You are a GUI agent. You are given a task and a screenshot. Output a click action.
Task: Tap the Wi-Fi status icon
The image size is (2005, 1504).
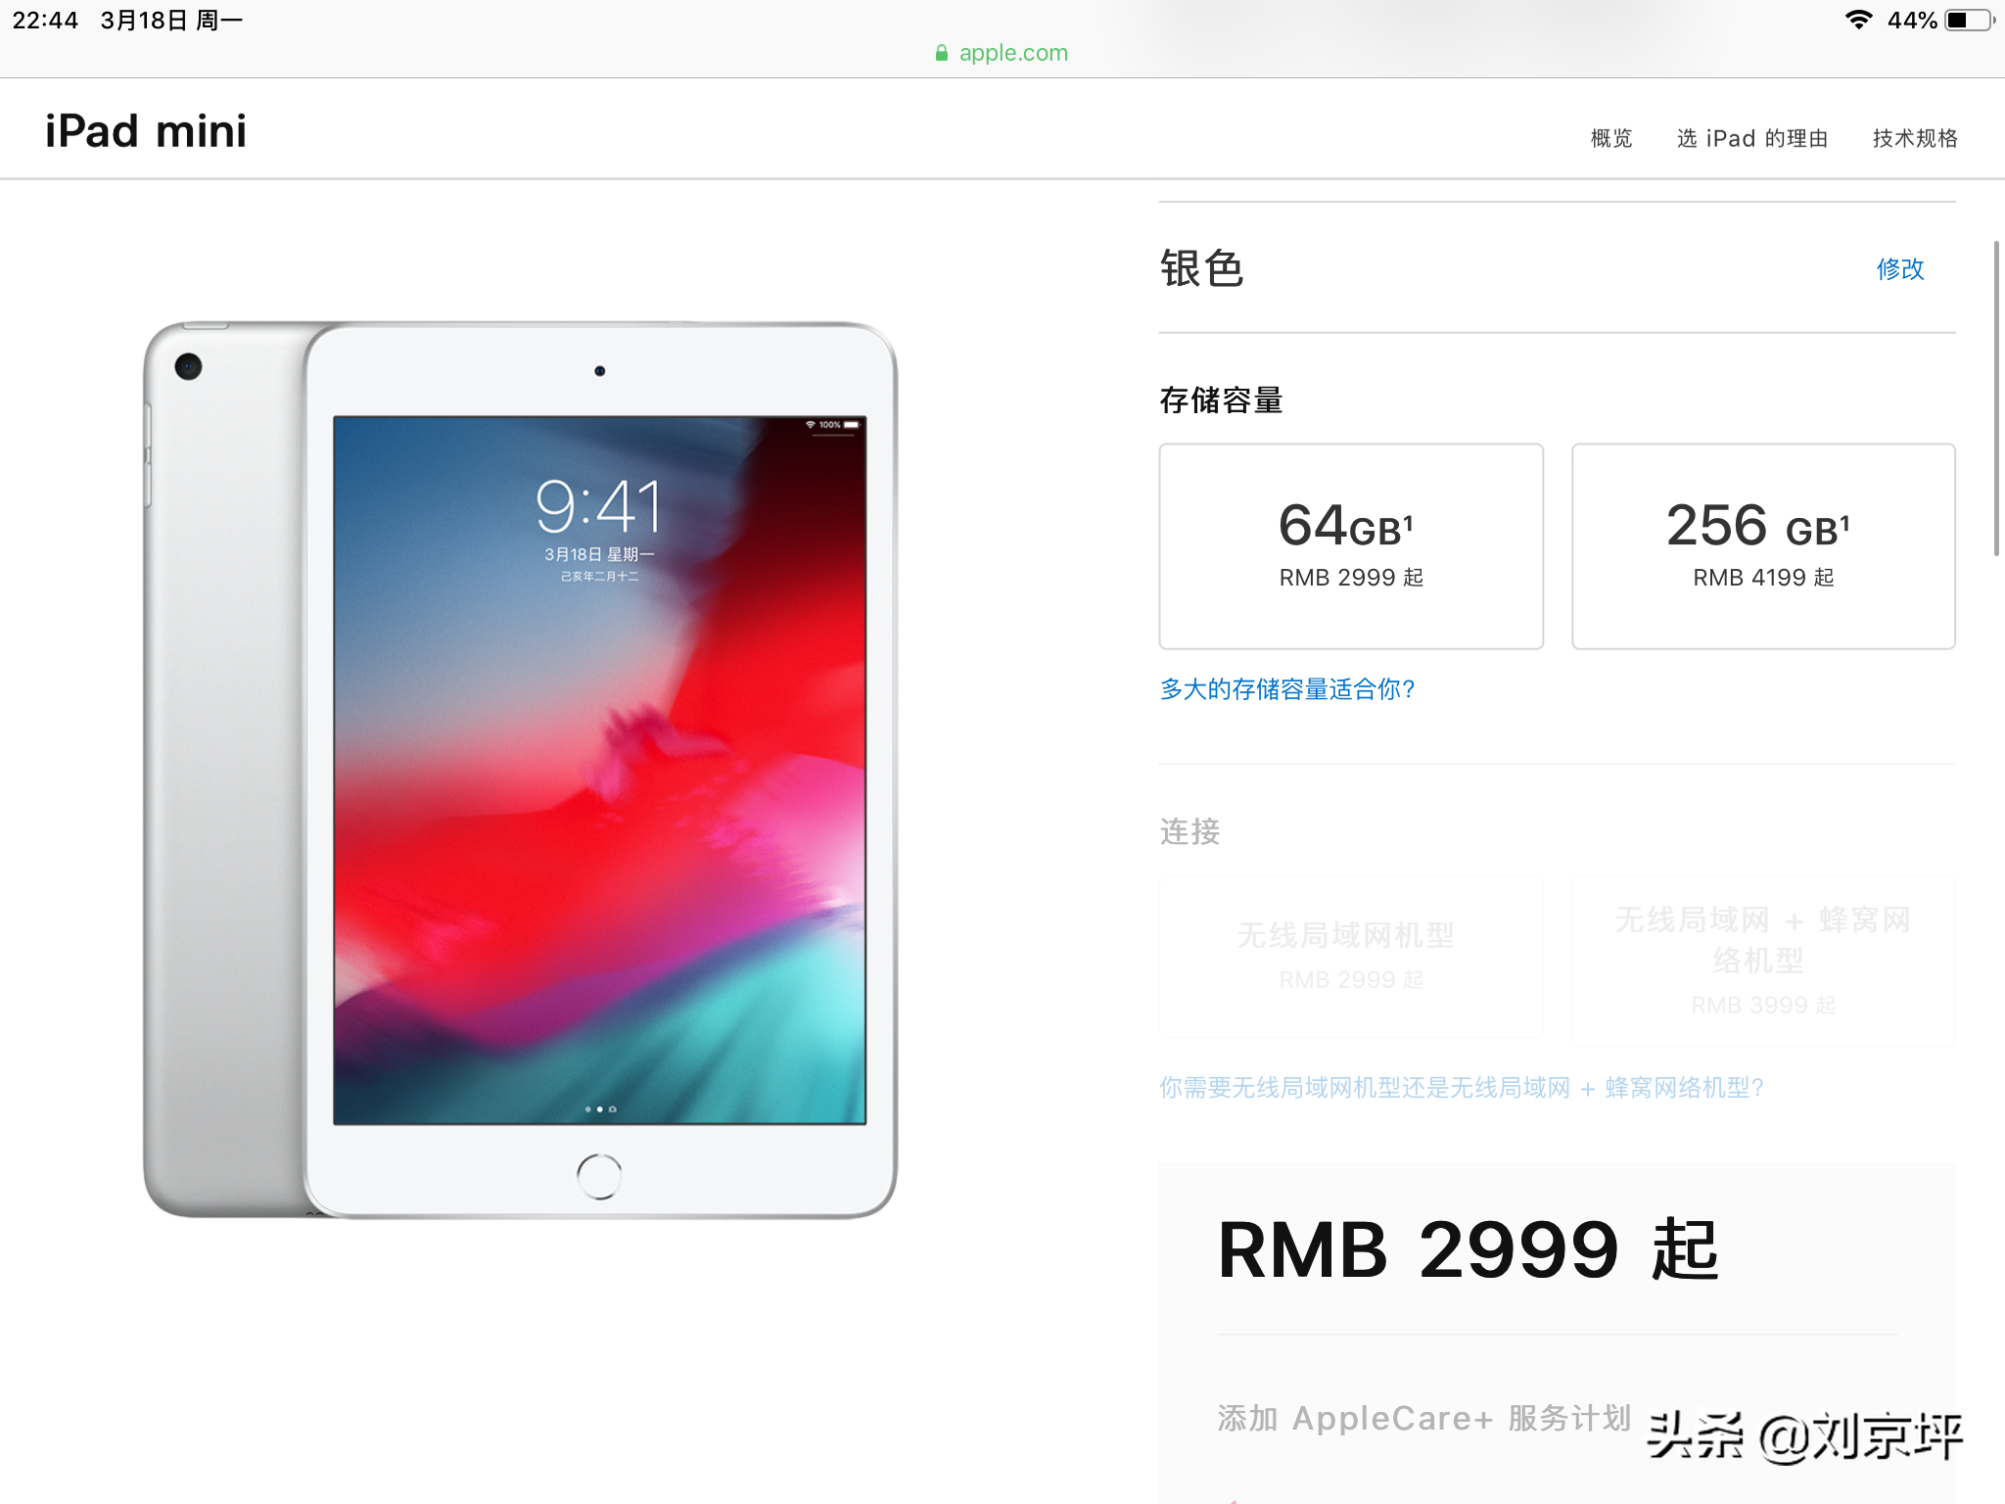[x=1858, y=20]
